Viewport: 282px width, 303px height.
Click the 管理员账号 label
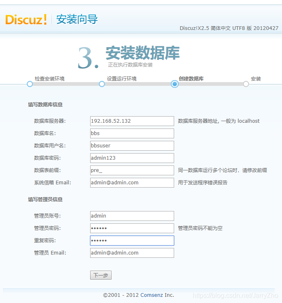click(x=47, y=216)
